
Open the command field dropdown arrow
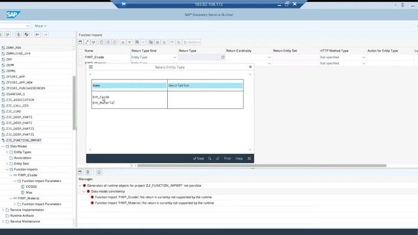tap(27, 26)
